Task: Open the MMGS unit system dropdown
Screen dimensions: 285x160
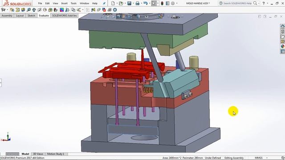Action: 267,158
